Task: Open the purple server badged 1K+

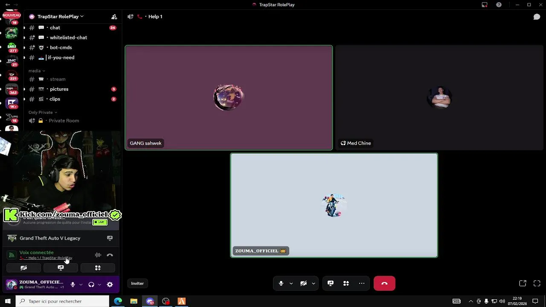Action: click(12, 104)
